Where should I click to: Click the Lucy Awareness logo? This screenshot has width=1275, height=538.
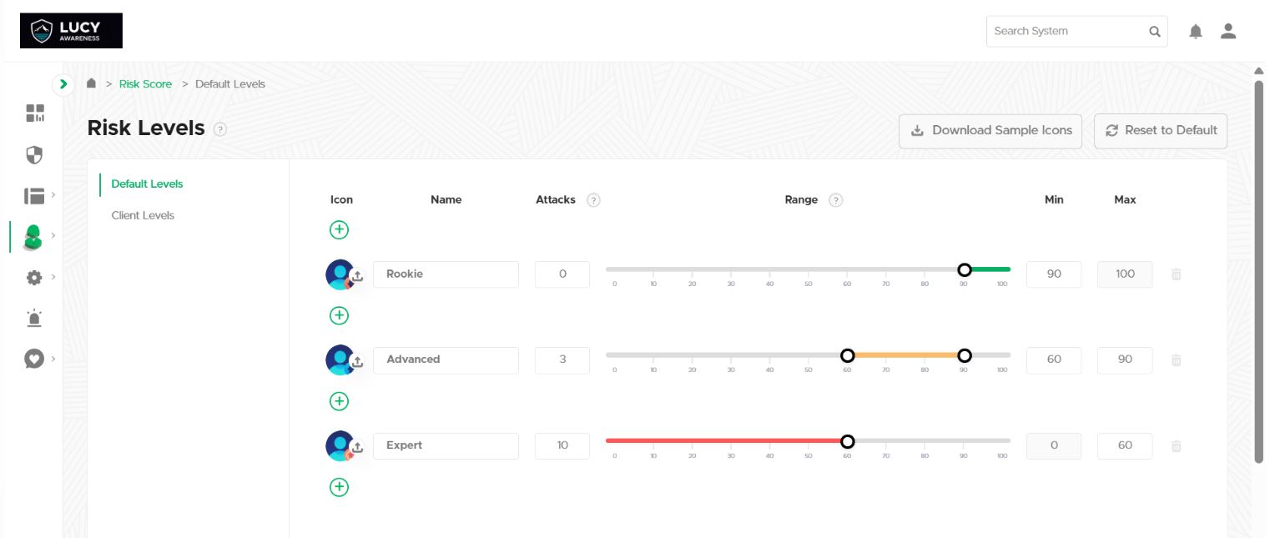click(71, 31)
